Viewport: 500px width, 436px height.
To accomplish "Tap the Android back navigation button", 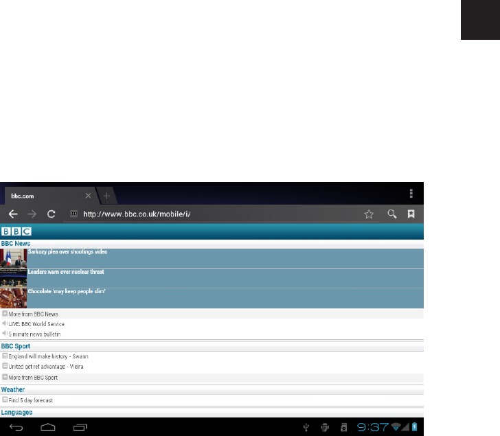I will click(x=16, y=427).
